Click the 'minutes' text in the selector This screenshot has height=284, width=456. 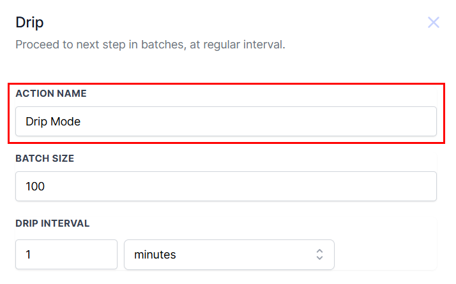click(x=155, y=255)
